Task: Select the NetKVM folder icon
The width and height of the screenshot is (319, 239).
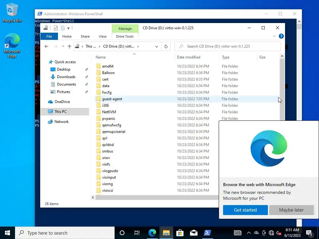Action: [x=98, y=112]
